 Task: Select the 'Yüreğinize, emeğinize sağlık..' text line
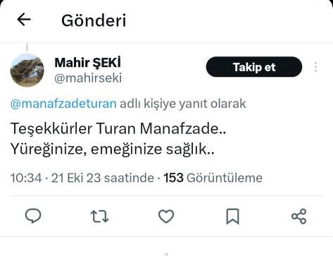[x=113, y=149]
